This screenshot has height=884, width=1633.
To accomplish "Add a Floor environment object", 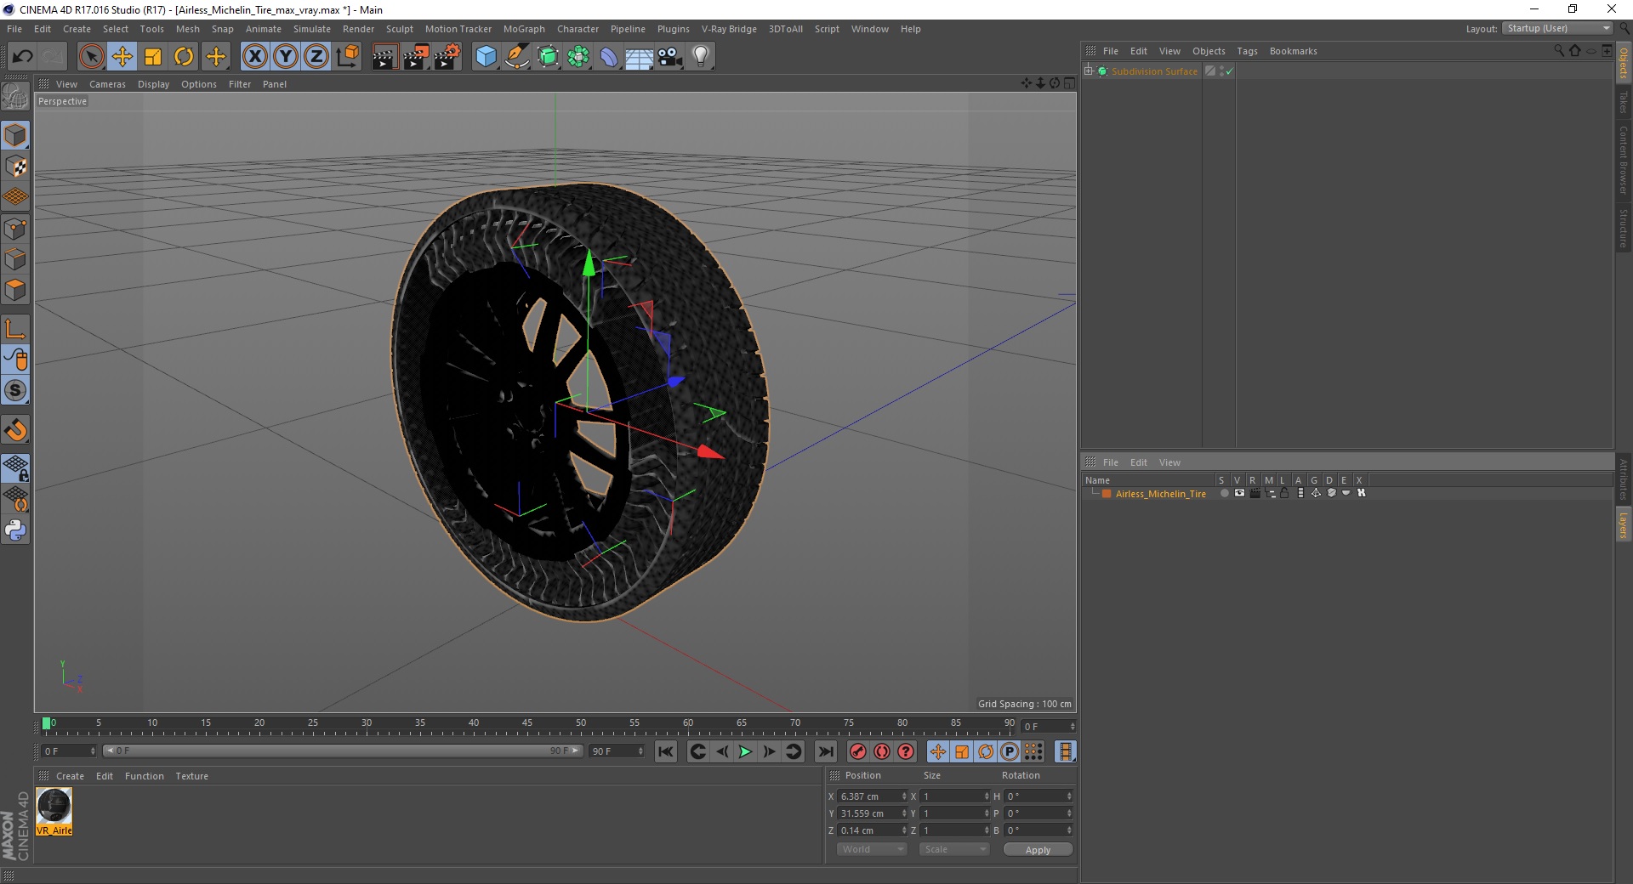I will tap(640, 57).
